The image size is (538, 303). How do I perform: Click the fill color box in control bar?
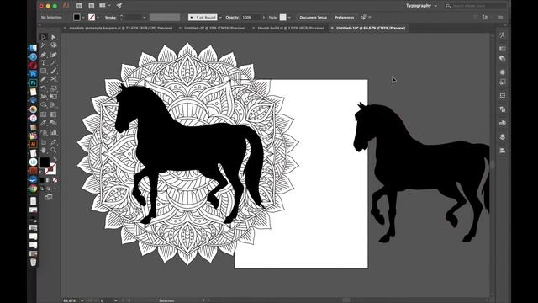coord(76,17)
